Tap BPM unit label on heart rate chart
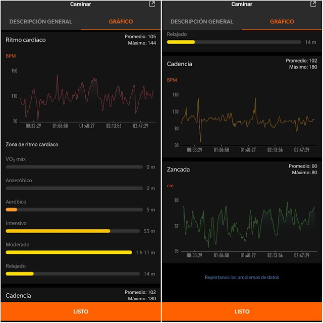 [x=11, y=56]
